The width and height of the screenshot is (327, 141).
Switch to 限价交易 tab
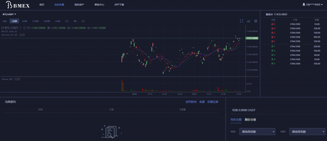tap(250, 120)
